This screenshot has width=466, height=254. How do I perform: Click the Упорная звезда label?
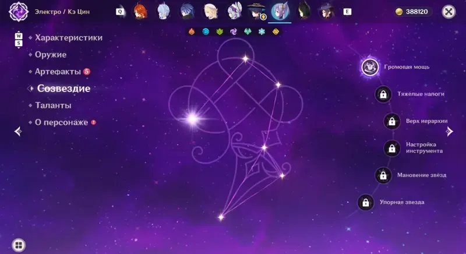click(x=402, y=202)
